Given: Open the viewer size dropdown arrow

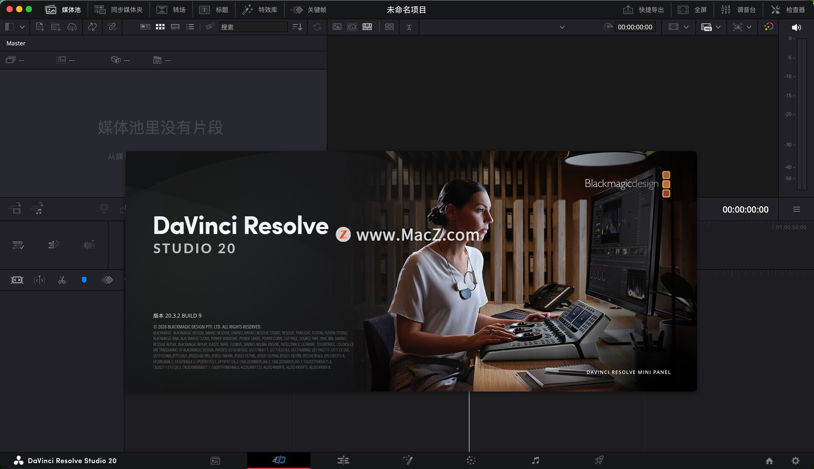Looking at the screenshot, I should coord(686,27).
